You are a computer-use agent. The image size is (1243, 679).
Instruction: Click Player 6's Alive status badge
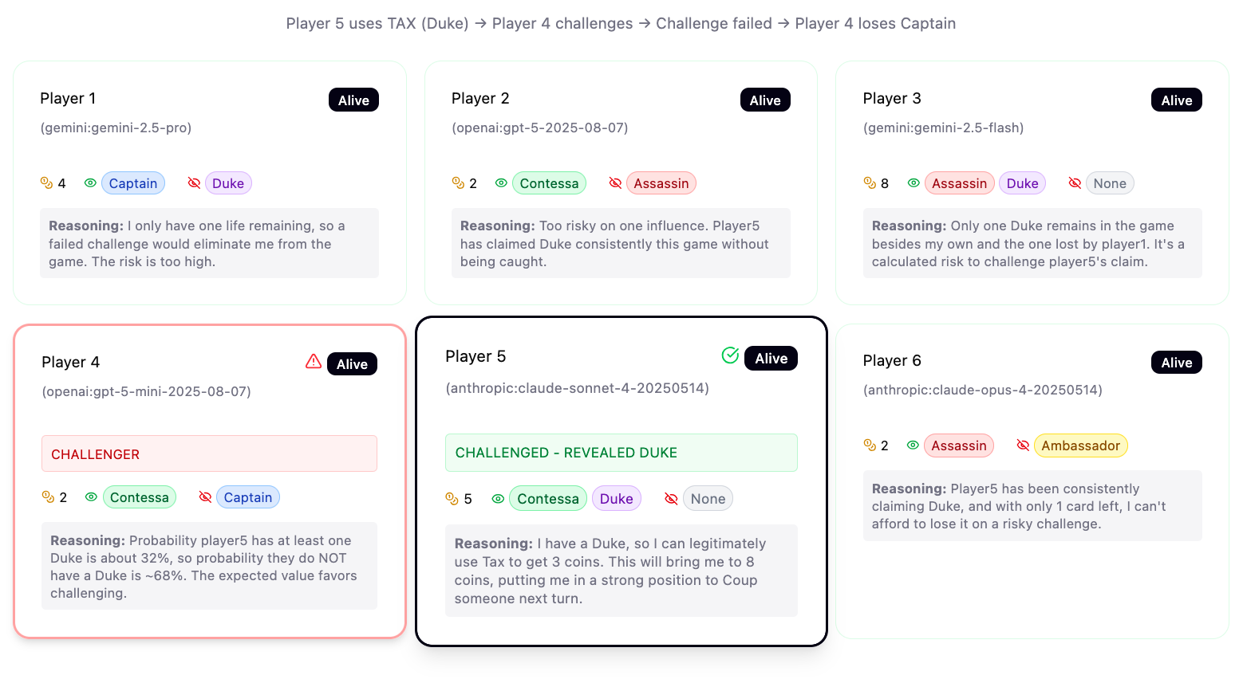pyautogui.click(x=1177, y=363)
